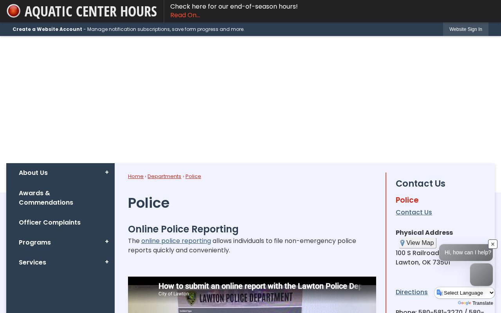
Task: Open the online police reporting link
Action: [176, 241]
